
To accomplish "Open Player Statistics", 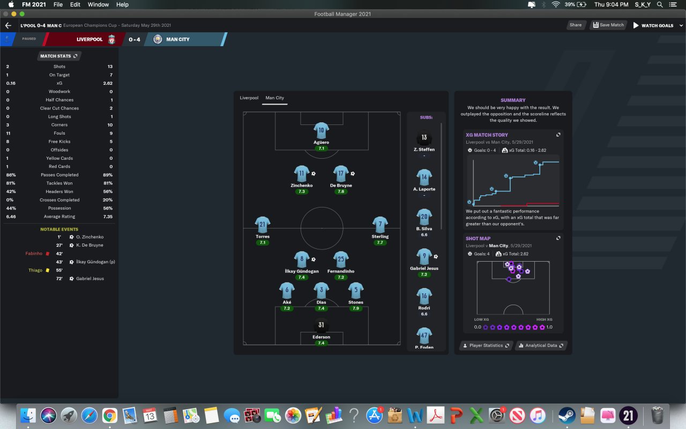I will [x=486, y=345].
